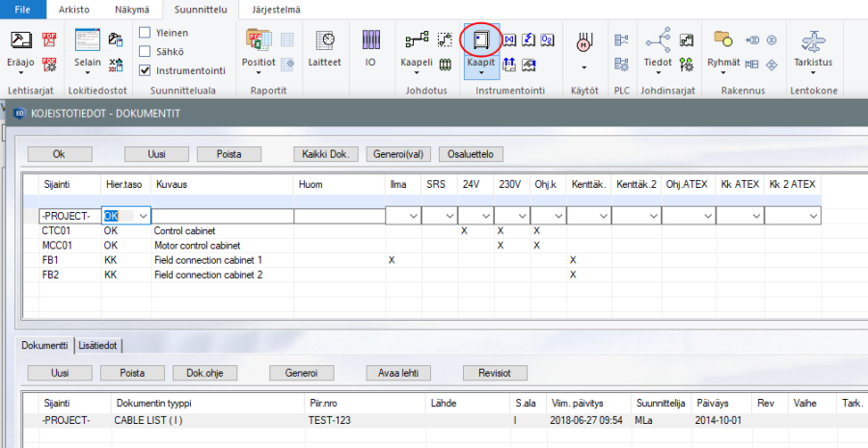Image resolution: width=868 pixels, height=448 pixels.
Task: Open the Eräajo batch tool
Action: 21,40
